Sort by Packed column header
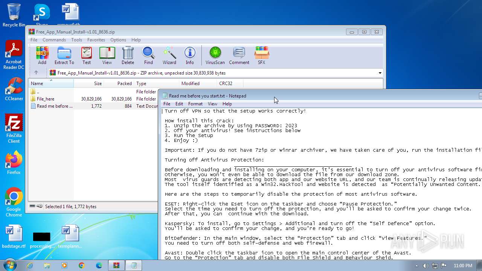482x271 pixels. click(119, 84)
